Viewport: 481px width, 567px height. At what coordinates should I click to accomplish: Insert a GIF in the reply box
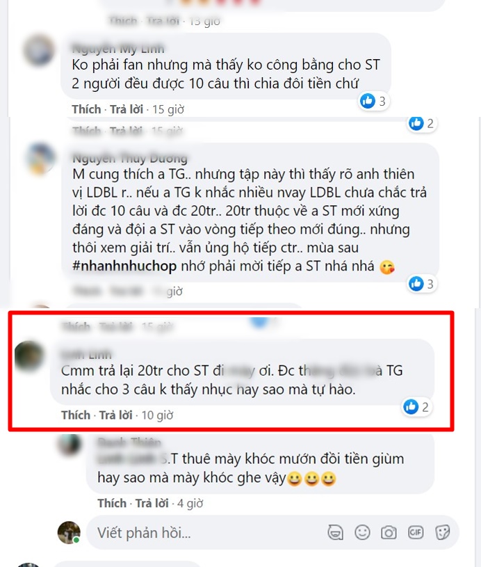coord(416,532)
